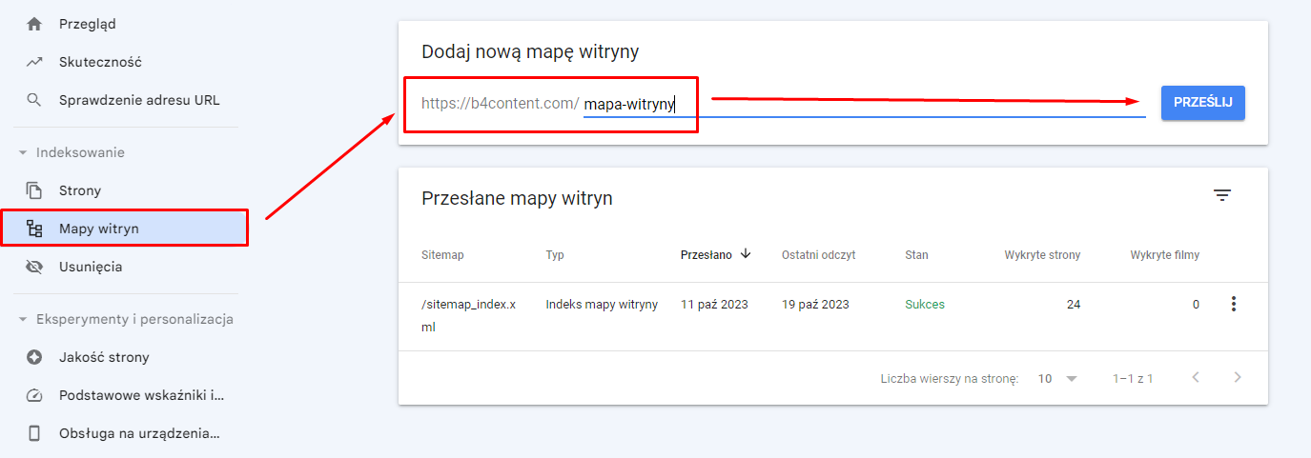The image size is (1311, 458).
Task: Collapse the Eksperymenty i personalizacja section
Action: click(x=23, y=319)
